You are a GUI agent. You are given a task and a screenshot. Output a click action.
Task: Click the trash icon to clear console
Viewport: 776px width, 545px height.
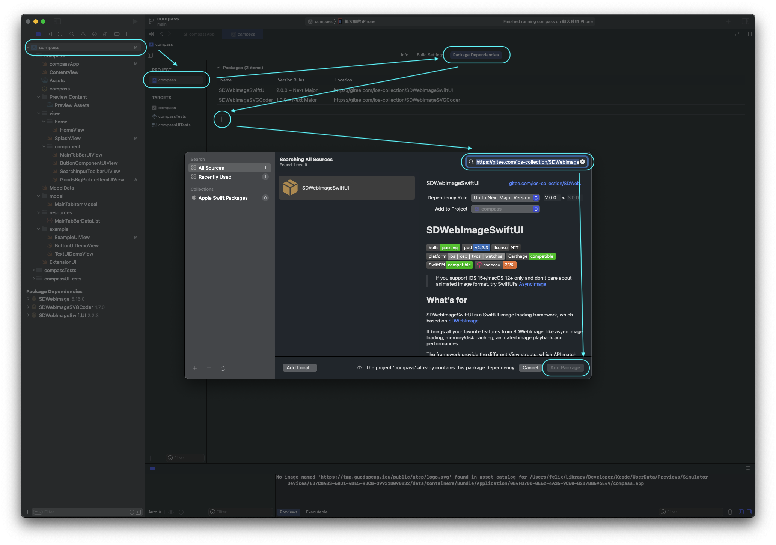click(x=730, y=512)
